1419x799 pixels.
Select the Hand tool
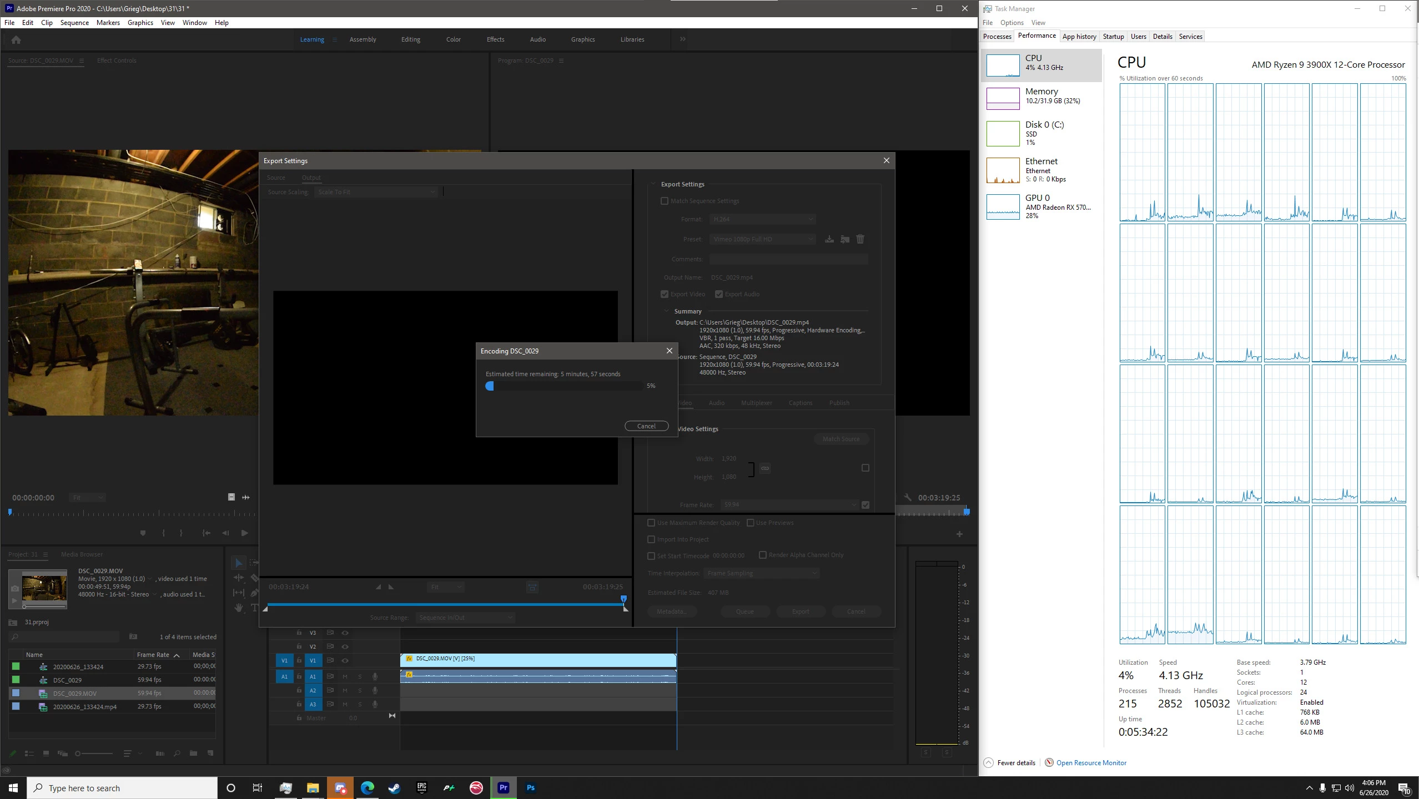(239, 608)
